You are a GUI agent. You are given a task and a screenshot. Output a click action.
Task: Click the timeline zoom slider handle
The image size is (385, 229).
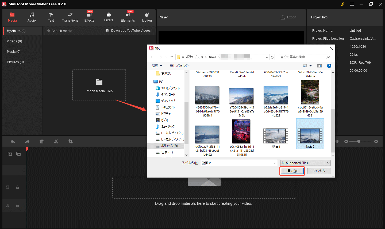359,141
